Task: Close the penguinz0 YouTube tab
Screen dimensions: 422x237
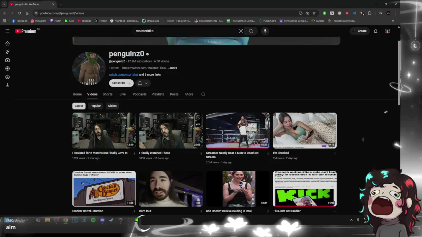Action: [53, 4]
